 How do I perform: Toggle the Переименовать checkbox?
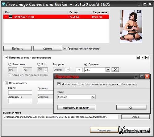click(6, 83)
